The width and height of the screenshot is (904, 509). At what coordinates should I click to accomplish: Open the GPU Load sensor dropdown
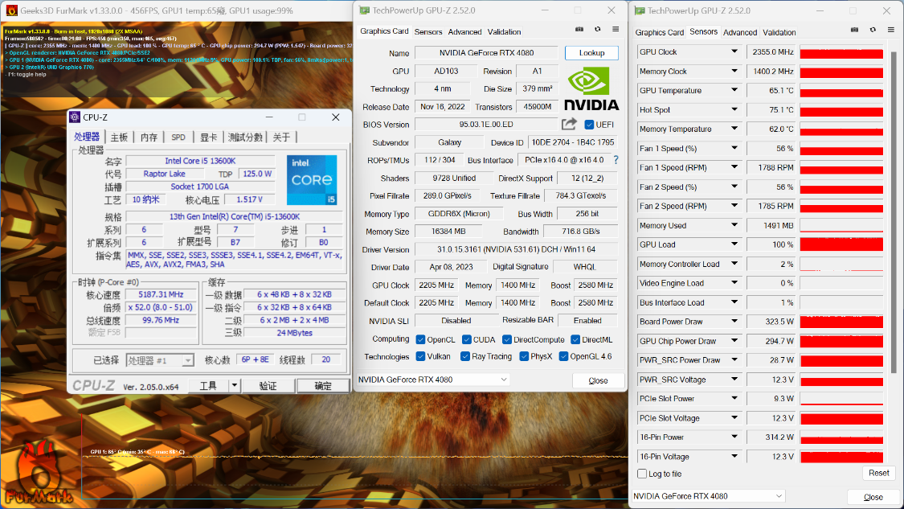click(734, 244)
